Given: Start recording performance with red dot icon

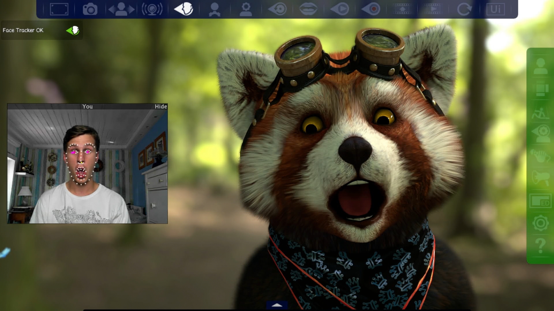Looking at the screenshot, I should click(371, 9).
